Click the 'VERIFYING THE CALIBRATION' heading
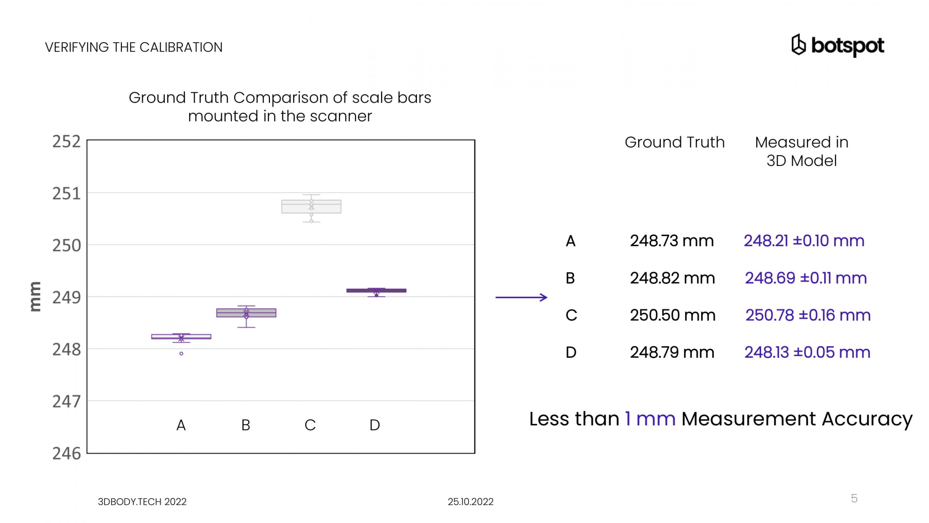Screen dimensions: 929x523 click(134, 47)
